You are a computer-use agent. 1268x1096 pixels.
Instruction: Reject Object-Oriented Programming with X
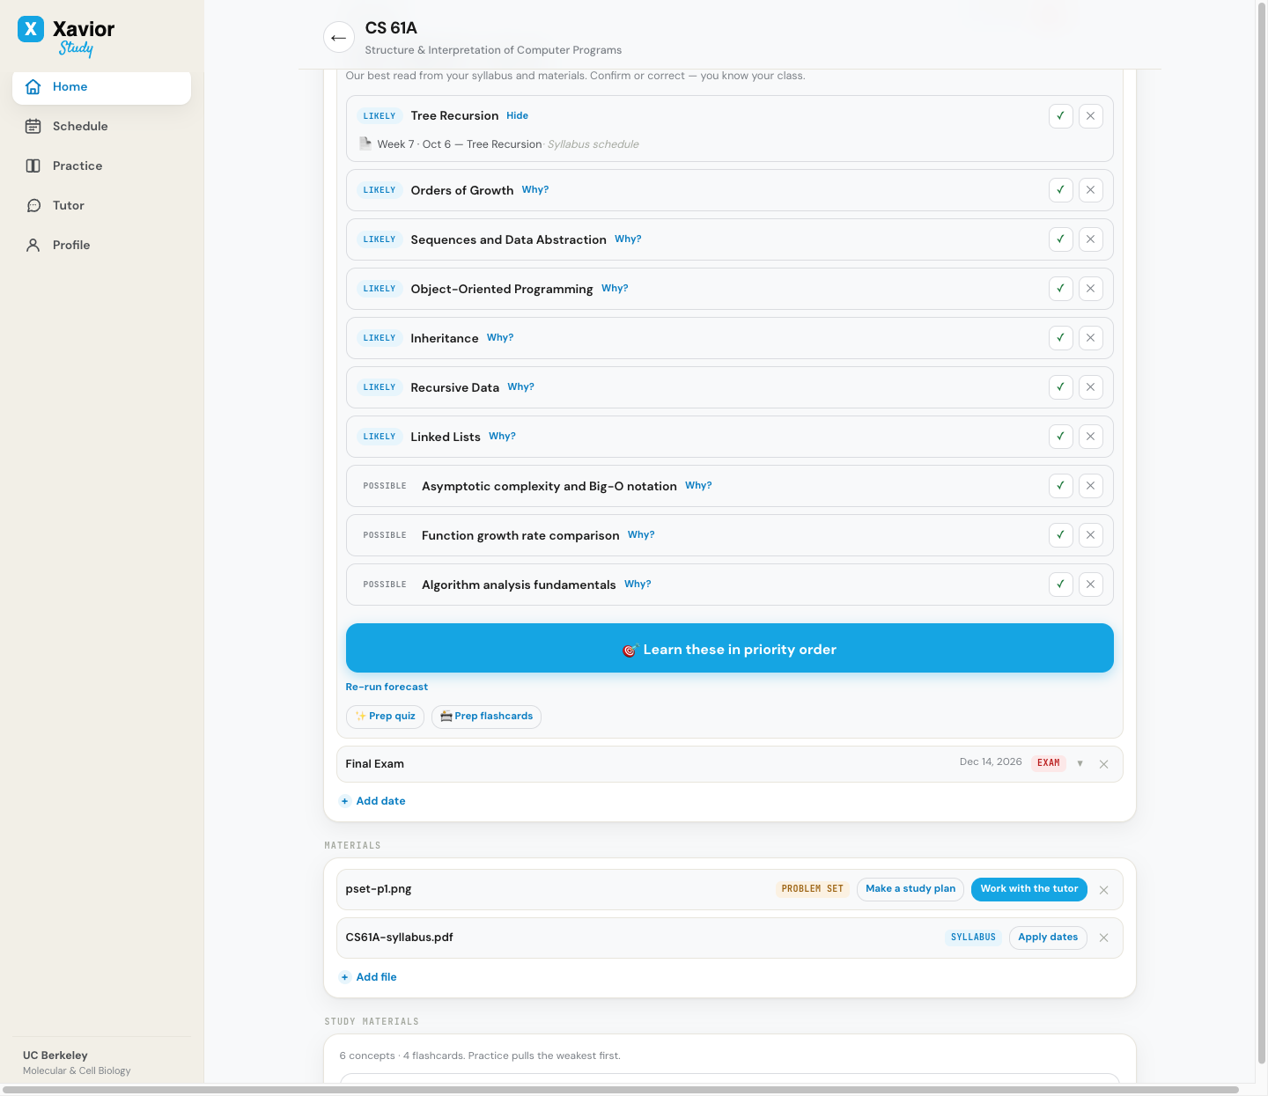tap(1090, 289)
